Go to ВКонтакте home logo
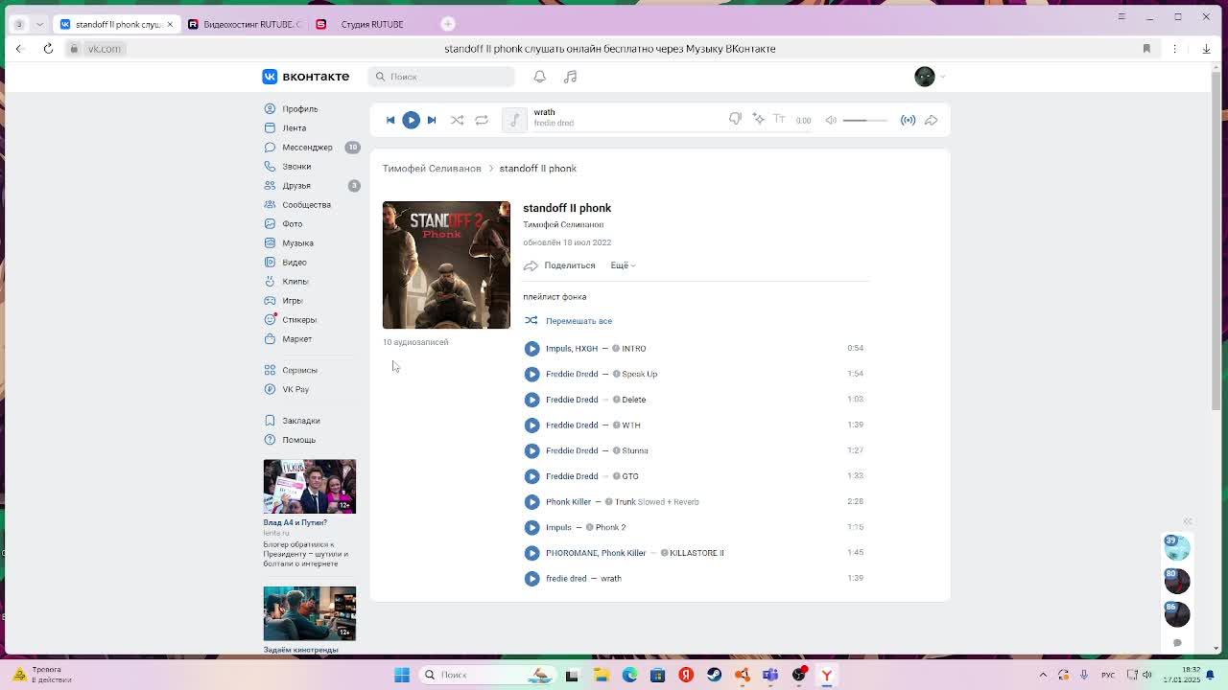The height and width of the screenshot is (690, 1228). pyautogui.click(x=306, y=77)
